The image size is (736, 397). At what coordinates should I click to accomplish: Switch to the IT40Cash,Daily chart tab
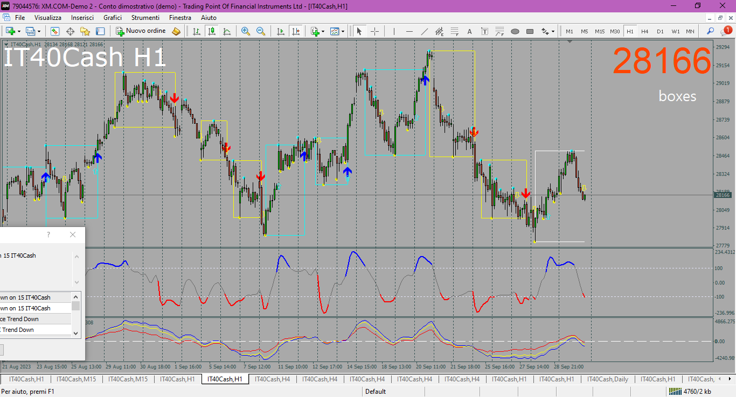coord(607,379)
